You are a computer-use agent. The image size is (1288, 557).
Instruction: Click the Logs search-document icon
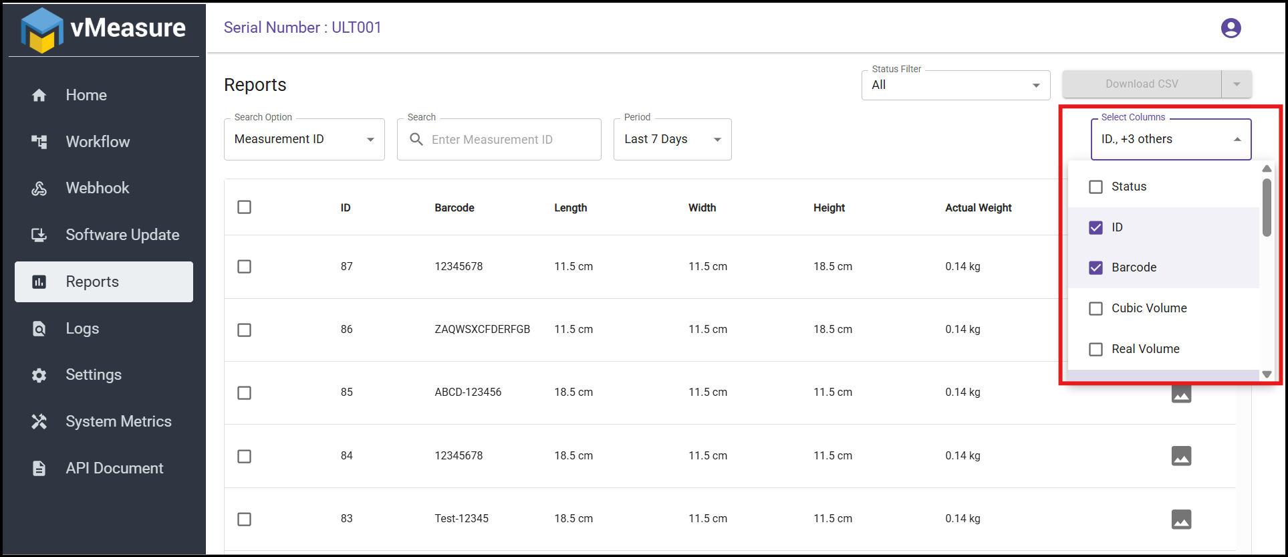pos(39,328)
